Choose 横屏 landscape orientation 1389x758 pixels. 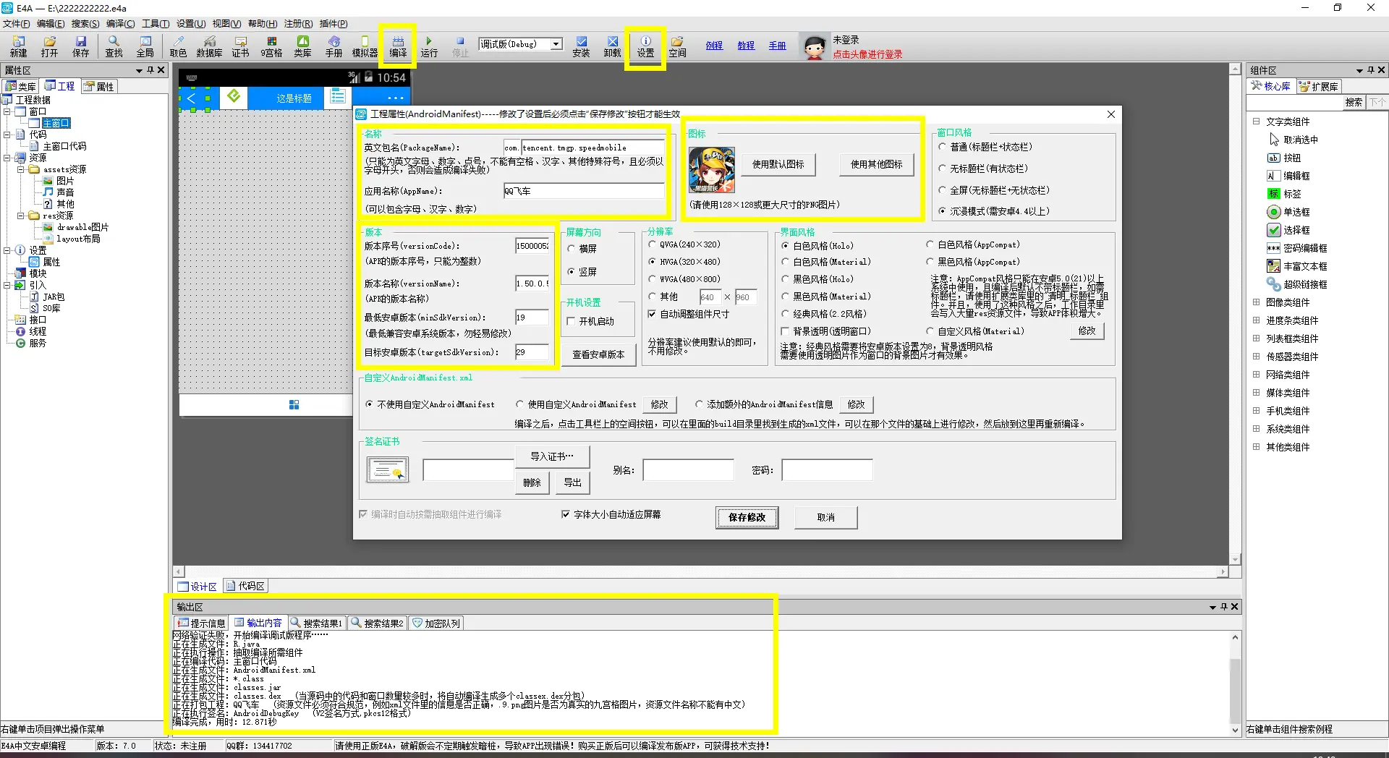click(582, 249)
